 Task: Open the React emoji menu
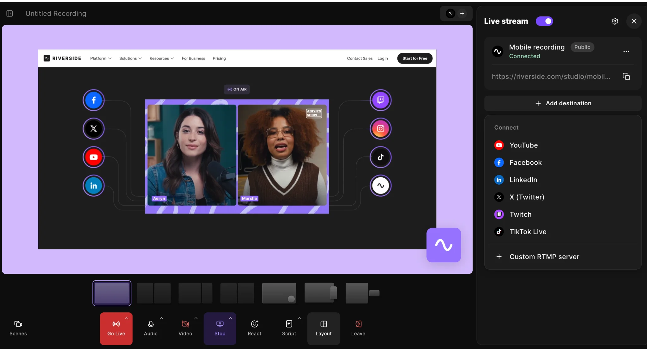pos(254,328)
